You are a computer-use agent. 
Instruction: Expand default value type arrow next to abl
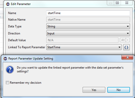click(128, 40)
